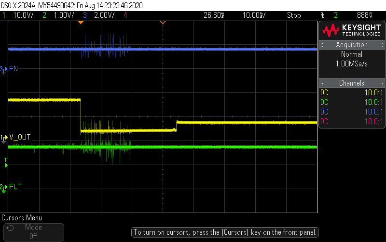Click channel 2 scale 1.00V/
This screenshot has width=386, height=242.
(x=64, y=15)
